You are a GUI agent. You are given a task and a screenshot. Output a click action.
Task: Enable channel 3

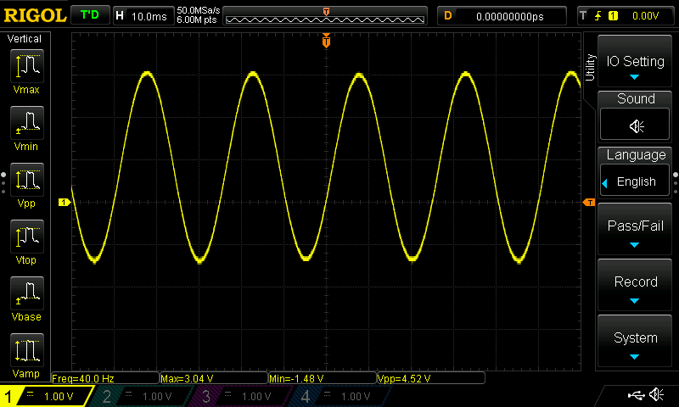tap(239, 396)
